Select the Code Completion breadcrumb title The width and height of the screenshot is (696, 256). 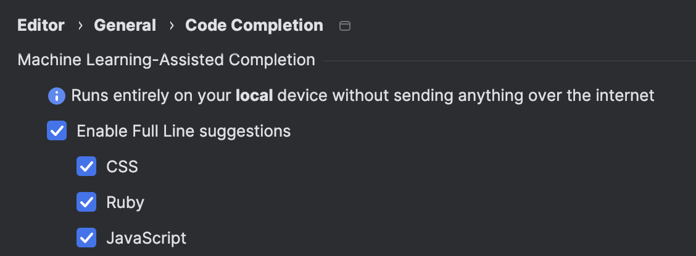point(254,25)
